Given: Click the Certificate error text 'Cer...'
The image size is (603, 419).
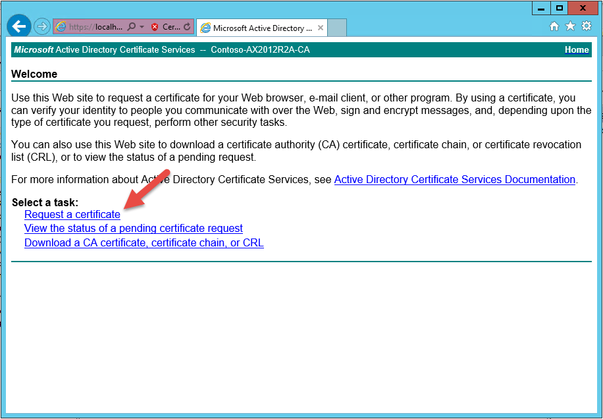Looking at the screenshot, I should click(171, 27).
